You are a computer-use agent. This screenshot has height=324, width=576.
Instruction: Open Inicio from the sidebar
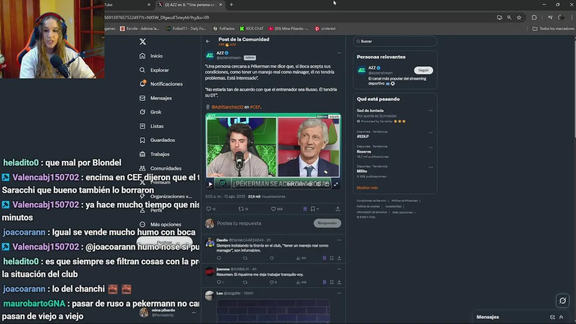click(151, 56)
